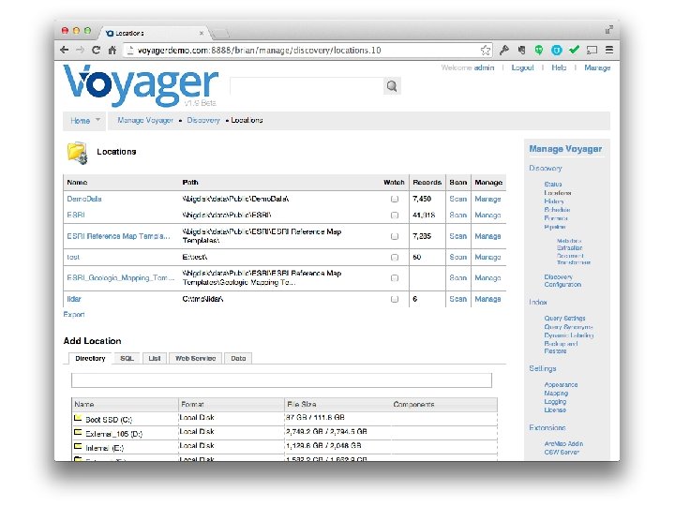Click the browser forward arrow
This screenshot has height=506, width=675.
coord(80,50)
